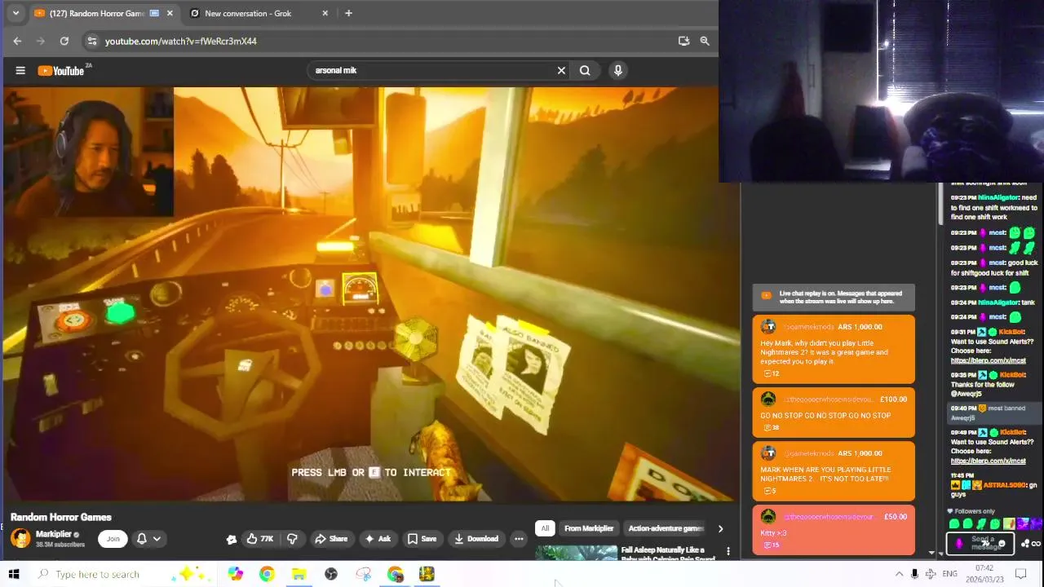
Task: Pause the Markiplier video player
Action: coord(371,293)
